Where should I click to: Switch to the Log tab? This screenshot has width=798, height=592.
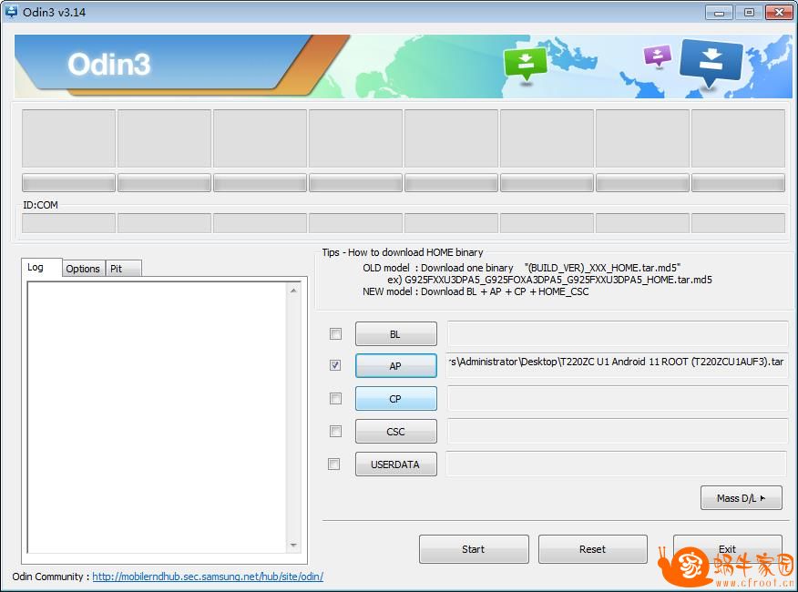41,268
